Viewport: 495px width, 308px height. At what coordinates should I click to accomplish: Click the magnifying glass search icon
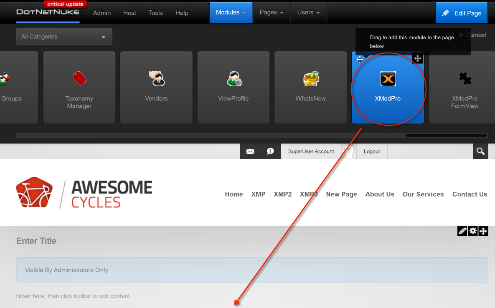(480, 151)
